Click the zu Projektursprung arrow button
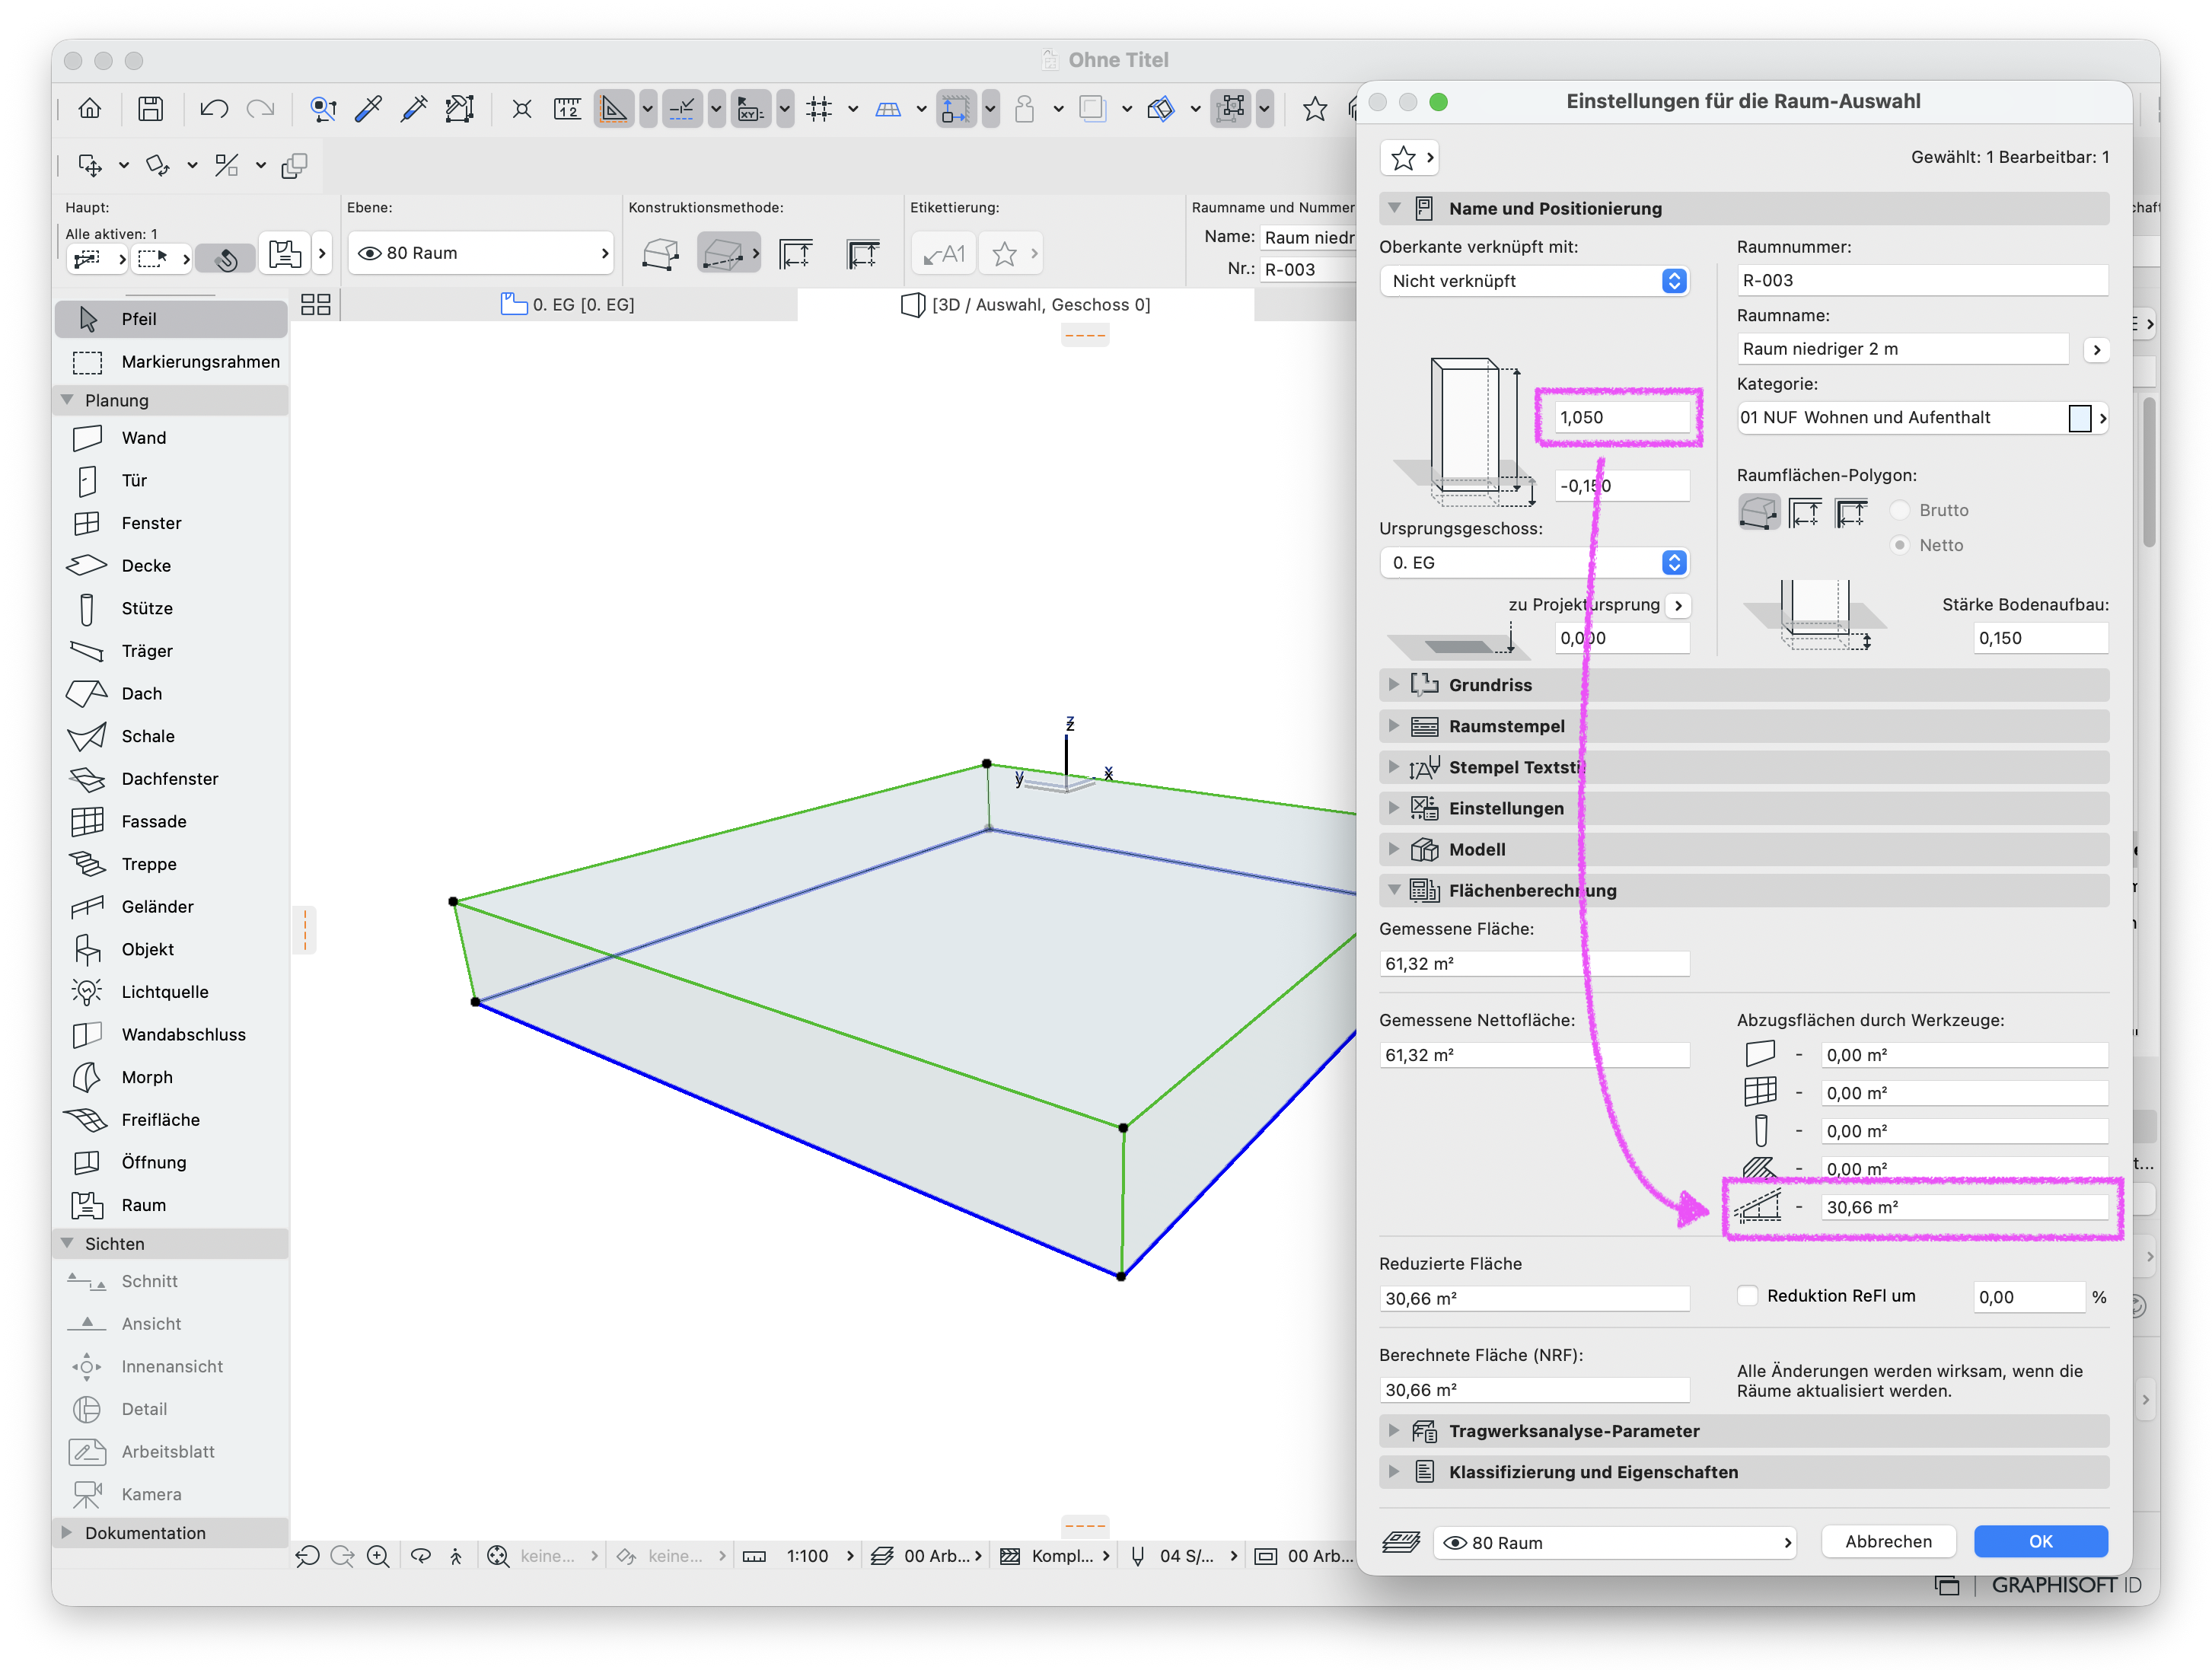Image resolution: width=2212 pixels, height=1670 pixels. [1679, 605]
